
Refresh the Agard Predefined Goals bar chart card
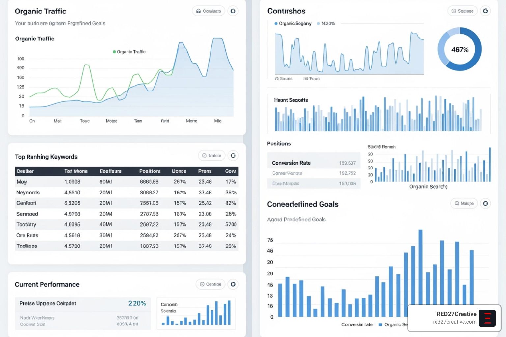point(485,203)
